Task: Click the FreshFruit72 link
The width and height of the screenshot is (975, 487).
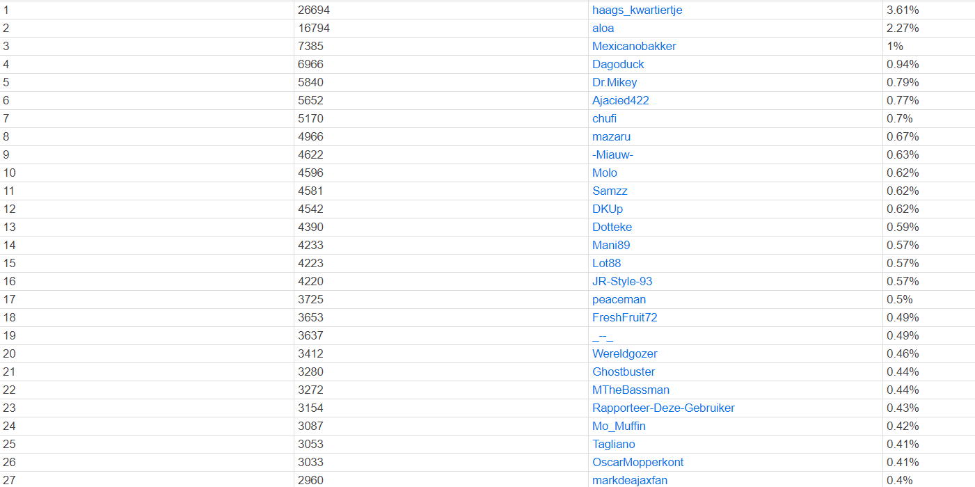Action: 625,318
